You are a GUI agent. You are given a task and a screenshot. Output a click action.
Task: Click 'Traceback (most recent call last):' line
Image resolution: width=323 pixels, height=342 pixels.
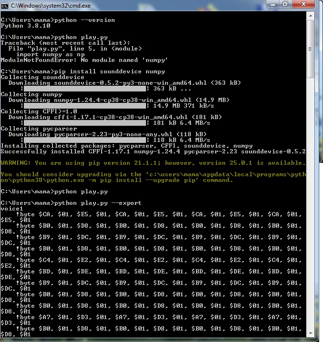click(65, 43)
